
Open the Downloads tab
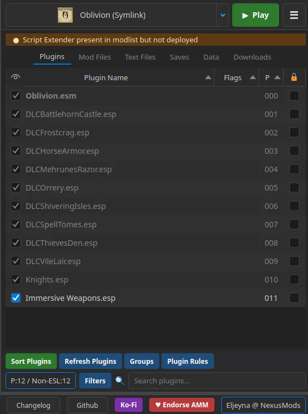pos(252,57)
